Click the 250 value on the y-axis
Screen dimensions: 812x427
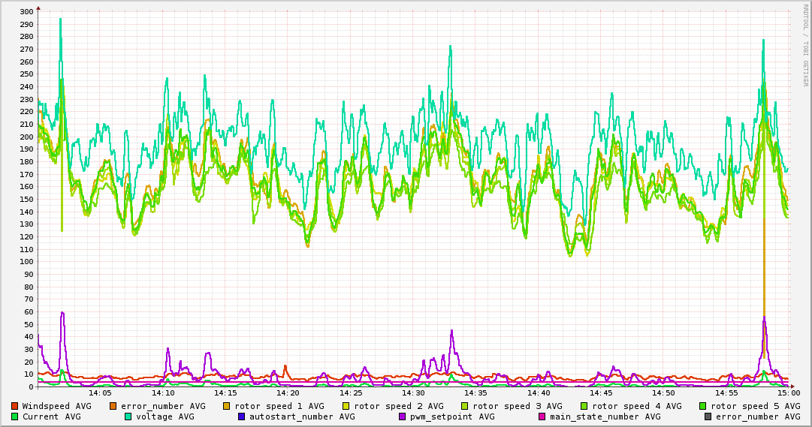pyautogui.click(x=26, y=74)
